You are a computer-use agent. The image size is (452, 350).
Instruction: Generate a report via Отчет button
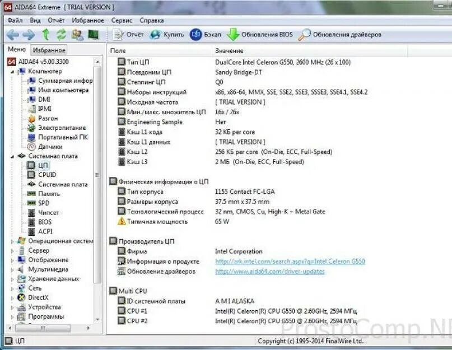pos(128,35)
